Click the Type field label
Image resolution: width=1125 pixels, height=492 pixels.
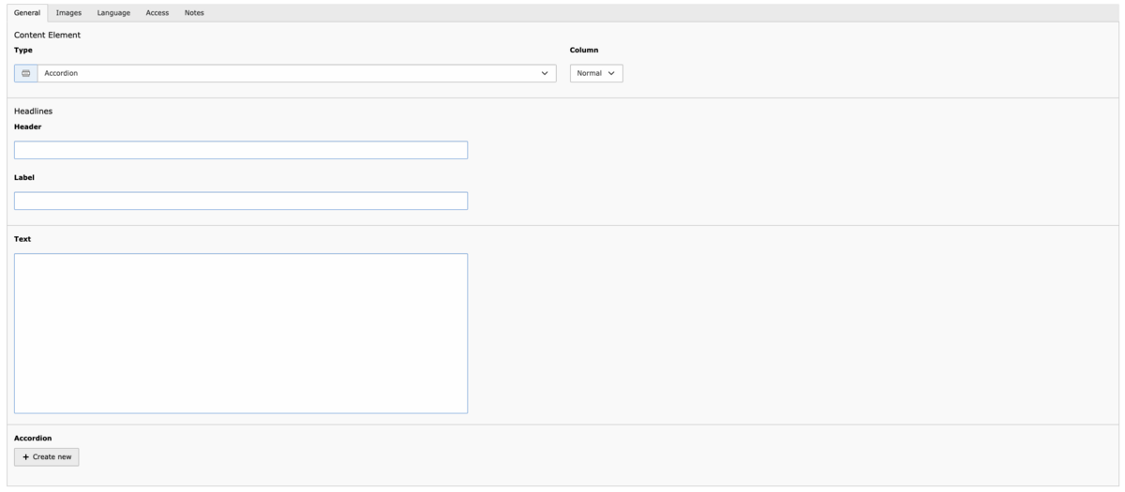click(x=23, y=50)
